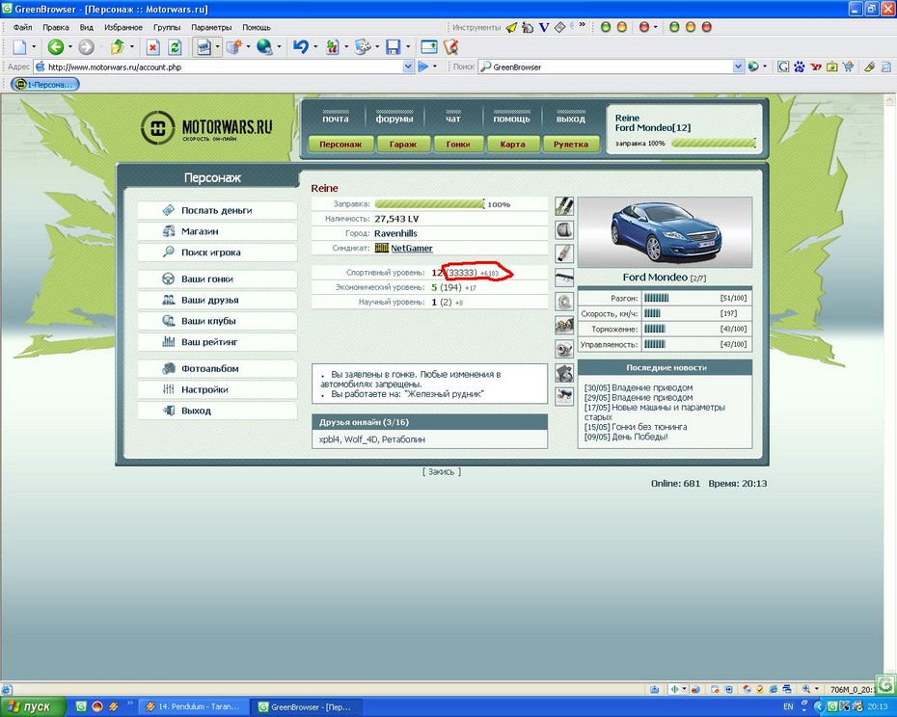Image resolution: width=897 pixels, height=717 pixels.
Task: Click the New blank page icon
Action: point(20,47)
